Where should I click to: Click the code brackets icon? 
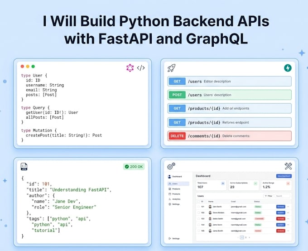141,68
